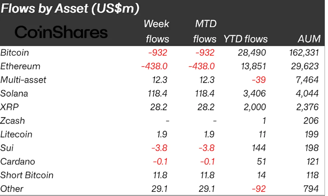
Task: Click the CoinShares logo
Action: pyautogui.click(x=61, y=32)
